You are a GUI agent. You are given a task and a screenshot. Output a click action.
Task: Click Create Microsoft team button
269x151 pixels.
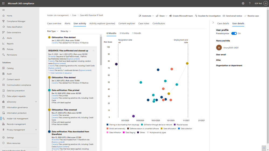[181, 16]
